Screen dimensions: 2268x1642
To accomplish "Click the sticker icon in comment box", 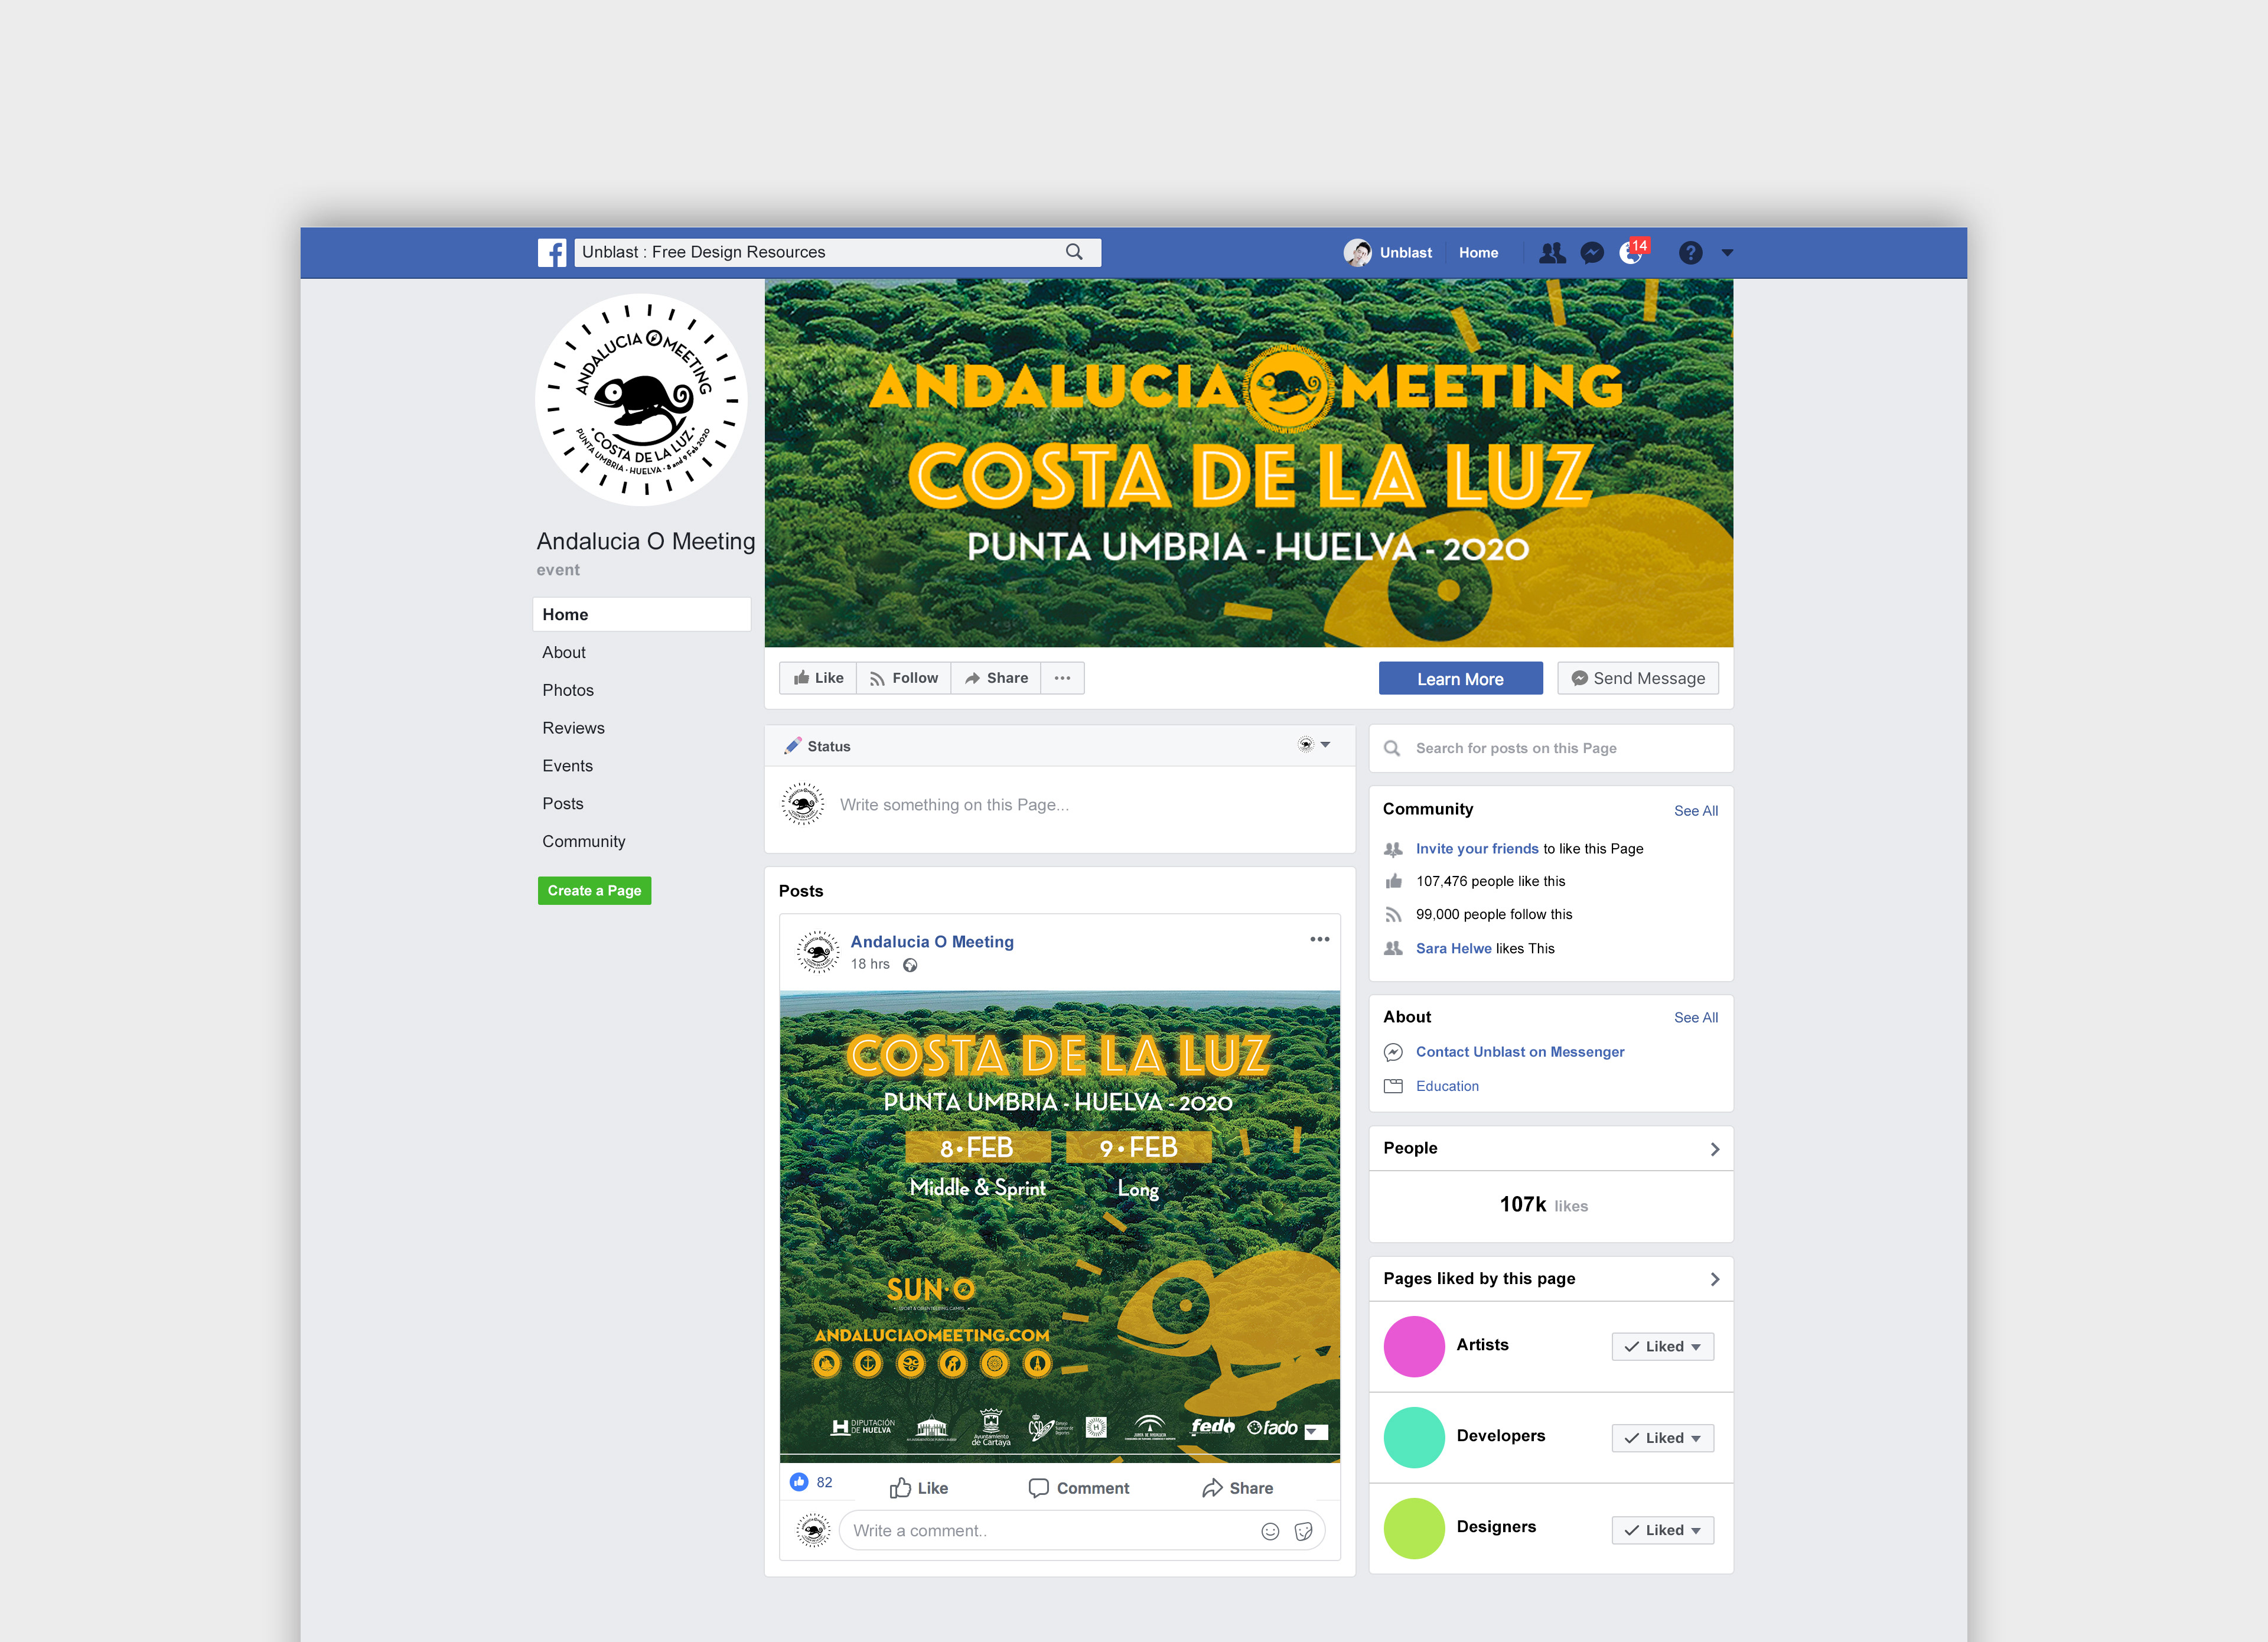I will tap(1303, 1531).
